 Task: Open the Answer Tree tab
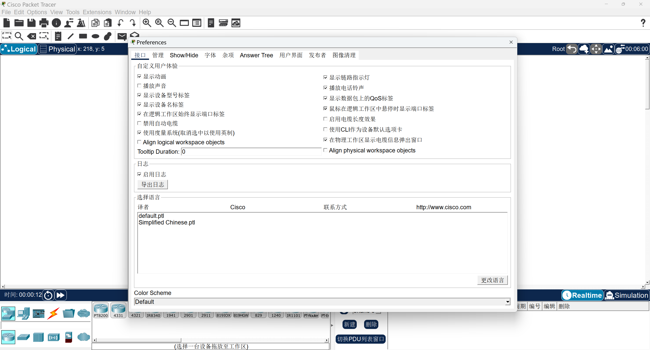click(256, 55)
